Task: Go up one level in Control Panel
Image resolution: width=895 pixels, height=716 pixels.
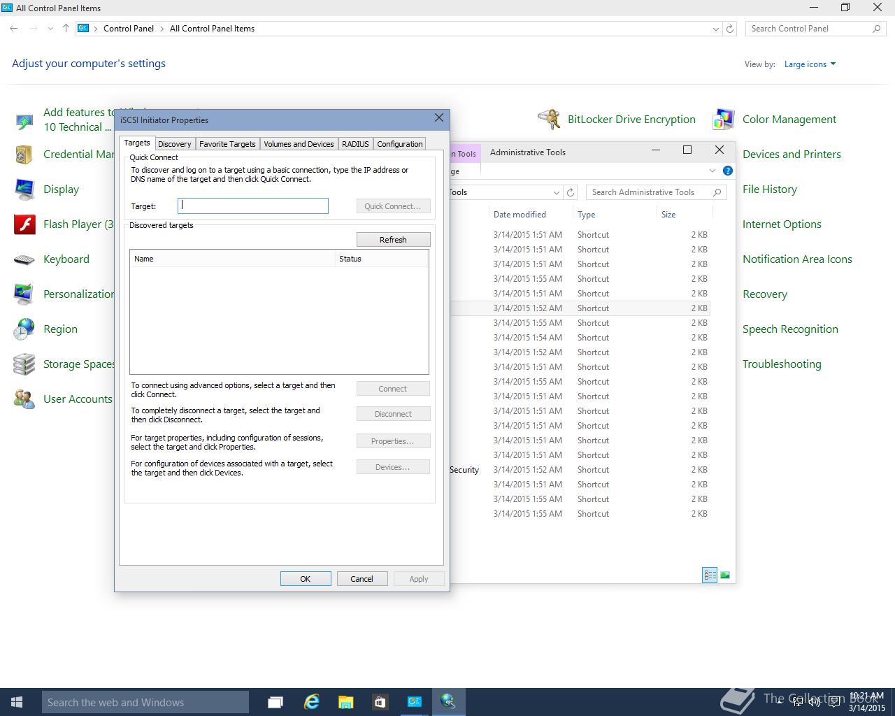Action: pyautogui.click(x=66, y=29)
